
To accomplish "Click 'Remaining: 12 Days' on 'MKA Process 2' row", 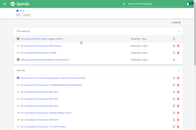I will pyautogui.click(x=139, y=46).
